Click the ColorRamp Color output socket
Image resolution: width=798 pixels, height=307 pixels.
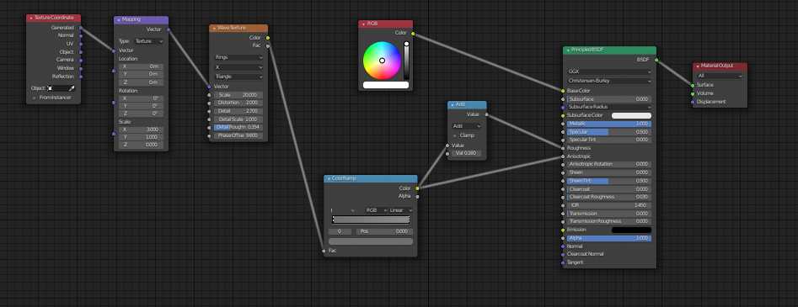pyautogui.click(x=417, y=188)
